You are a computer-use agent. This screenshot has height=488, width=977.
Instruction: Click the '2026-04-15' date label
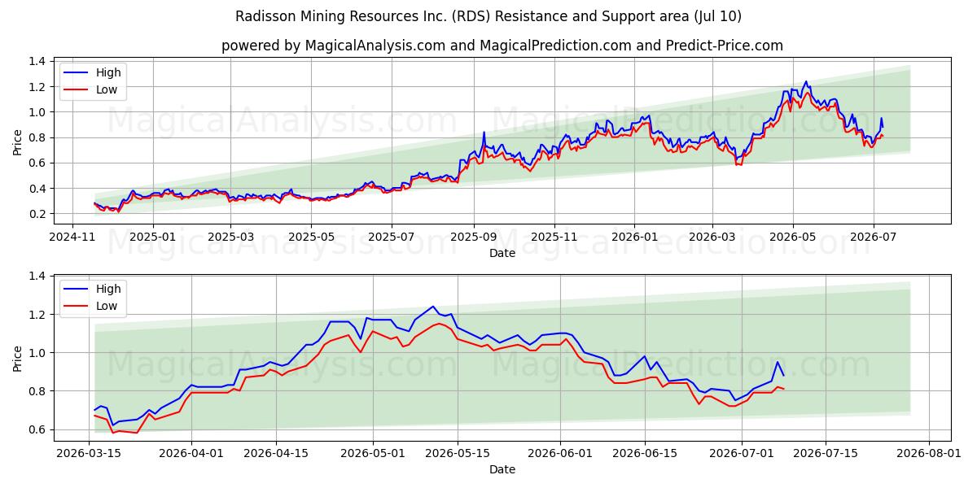point(276,453)
